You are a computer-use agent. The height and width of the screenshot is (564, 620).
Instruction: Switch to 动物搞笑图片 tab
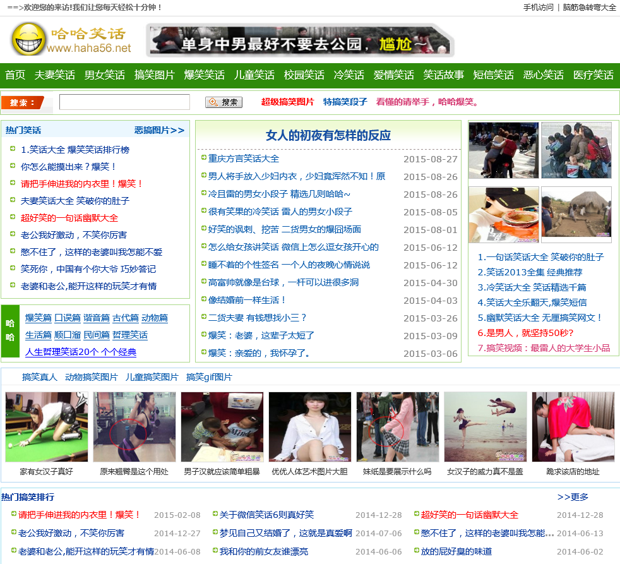(x=92, y=377)
